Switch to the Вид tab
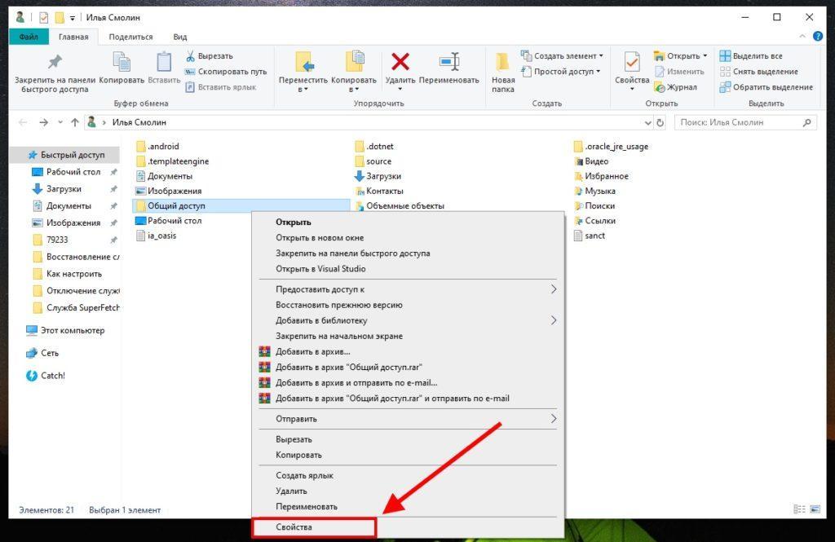Screen dimensions: 835x542 coord(180,37)
